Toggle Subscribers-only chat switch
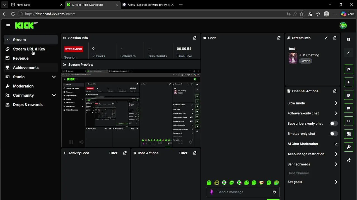Screen dimensions: 357x200 point(334,124)
